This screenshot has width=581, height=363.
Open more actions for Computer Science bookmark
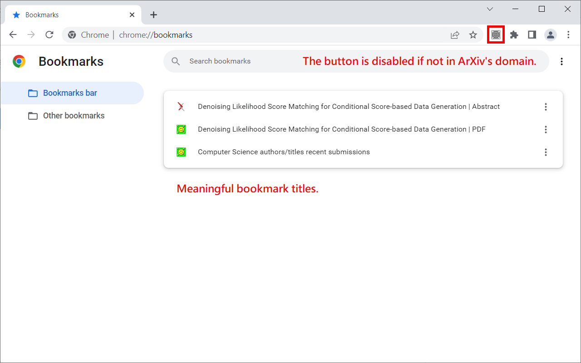[x=546, y=152]
